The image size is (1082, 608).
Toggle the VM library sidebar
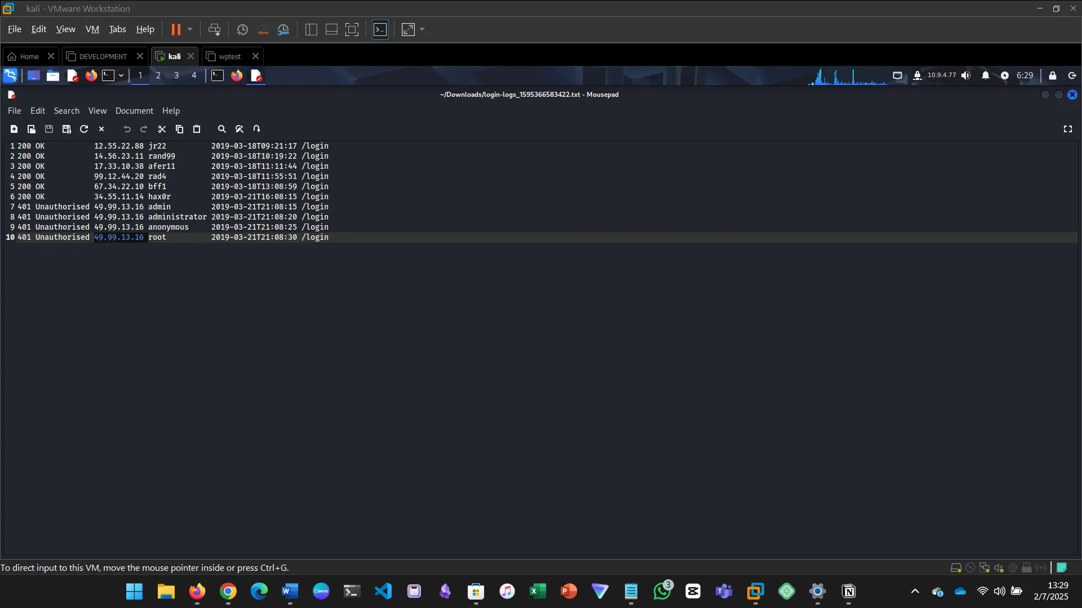(311, 29)
